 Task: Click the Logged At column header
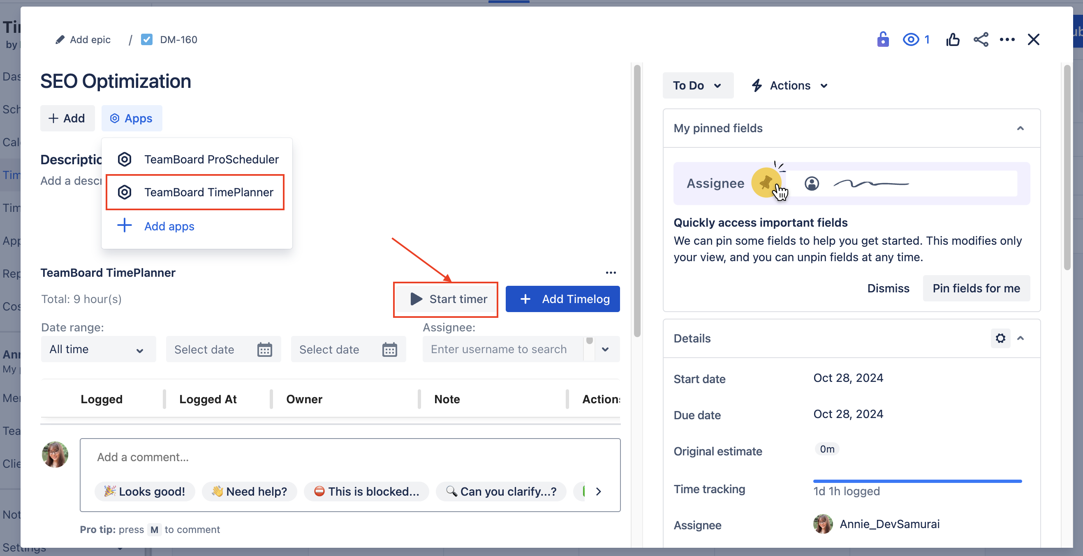click(x=208, y=399)
